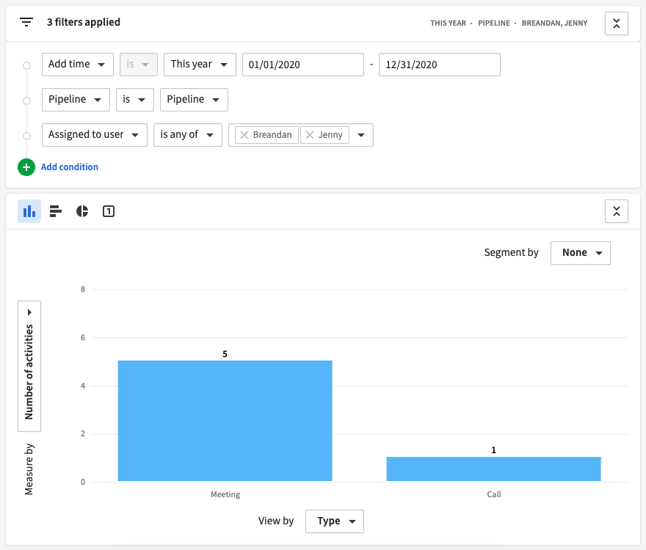Viewport: 646px width, 550px height.
Task: Open This year period dropdown
Action: pyautogui.click(x=200, y=65)
